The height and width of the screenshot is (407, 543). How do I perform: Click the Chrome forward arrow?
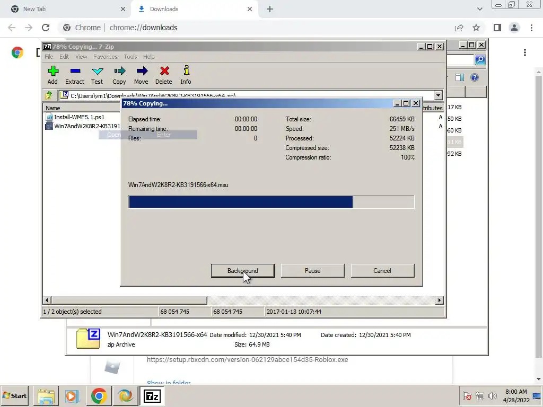tap(29, 28)
